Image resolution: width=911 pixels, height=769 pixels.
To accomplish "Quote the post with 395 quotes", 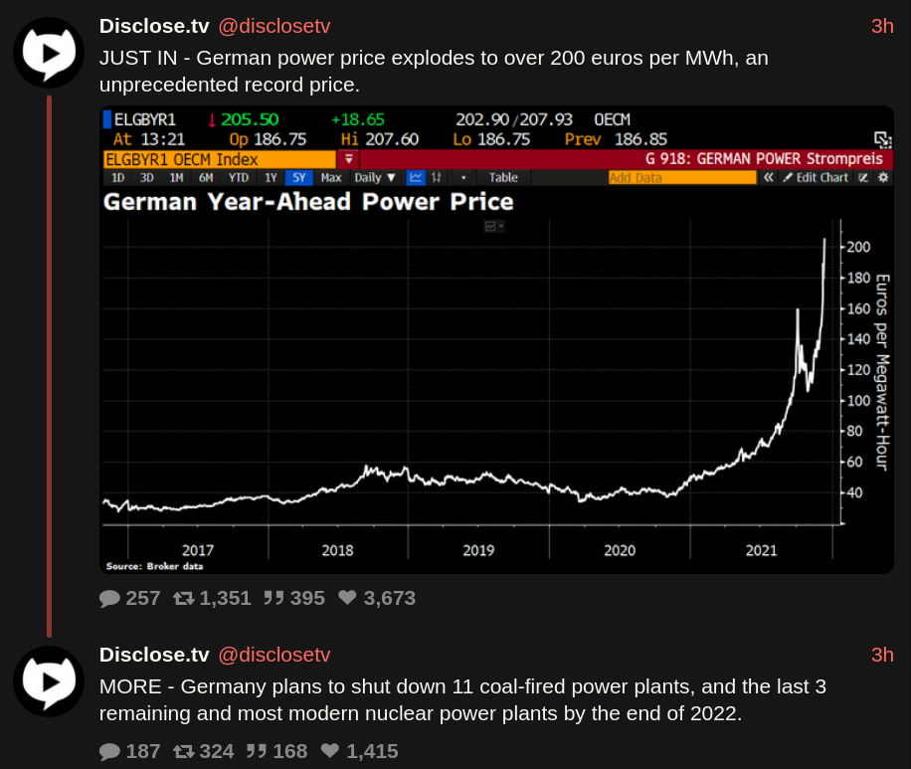I will [x=273, y=598].
